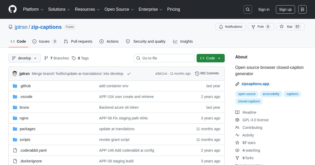This screenshot has width=315, height=165.
Task: Open the .github folder icon
Action: [15, 86]
